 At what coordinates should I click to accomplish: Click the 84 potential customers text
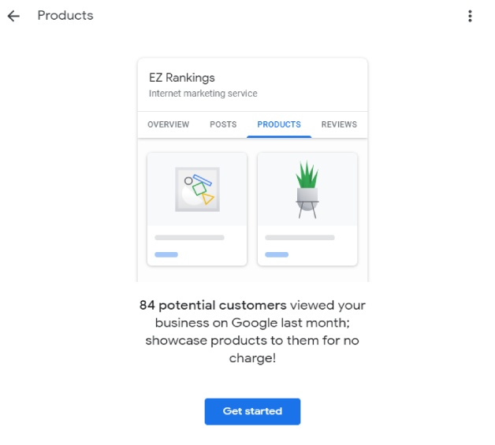click(213, 305)
